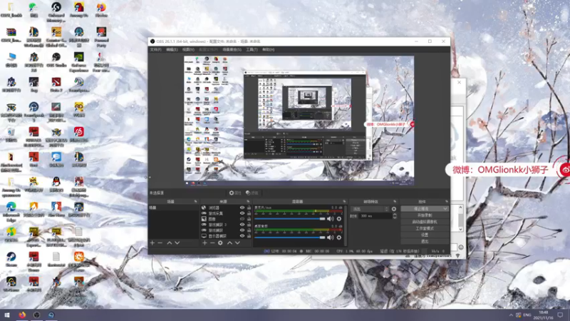
Task: Open the Among Us desktop shortcut
Action: (x=78, y=10)
